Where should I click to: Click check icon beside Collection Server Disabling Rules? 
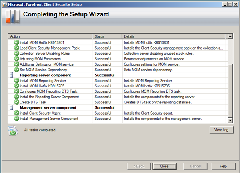(16, 53)
